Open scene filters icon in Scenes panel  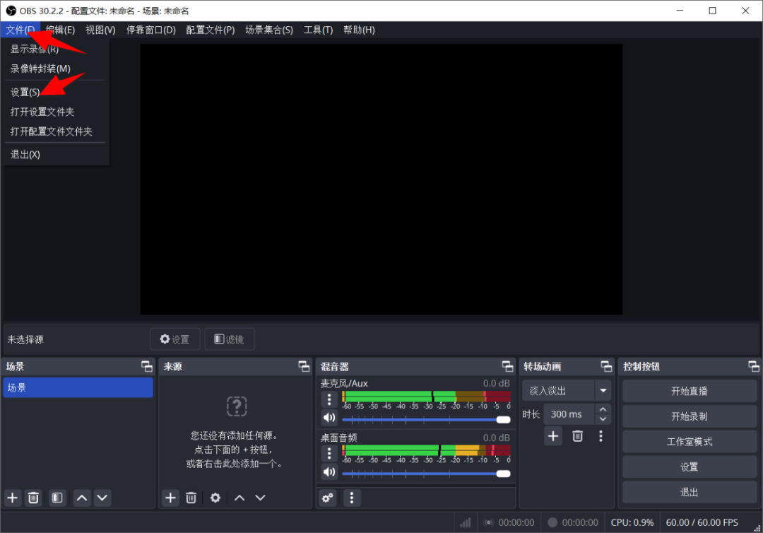pos(57,498)
